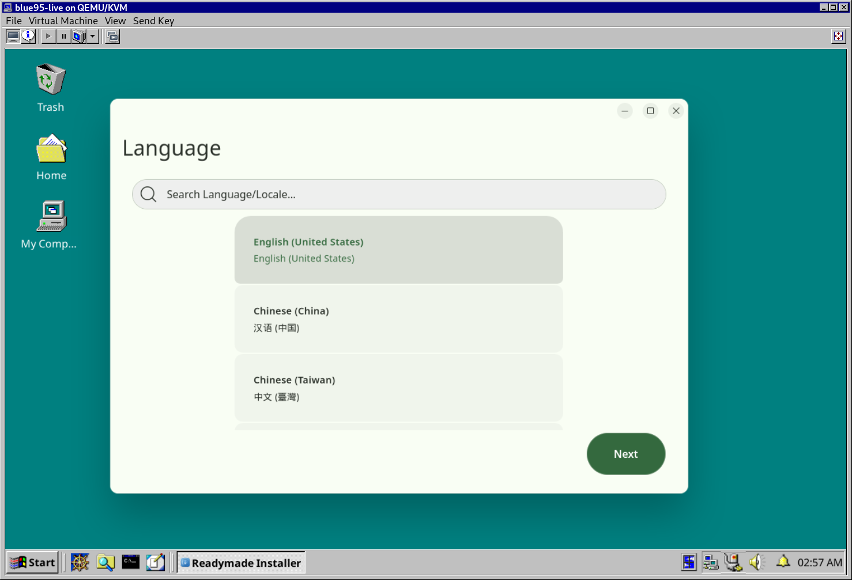Open the Send Key menu
The image size is (852, 580).
click(153, 21)
